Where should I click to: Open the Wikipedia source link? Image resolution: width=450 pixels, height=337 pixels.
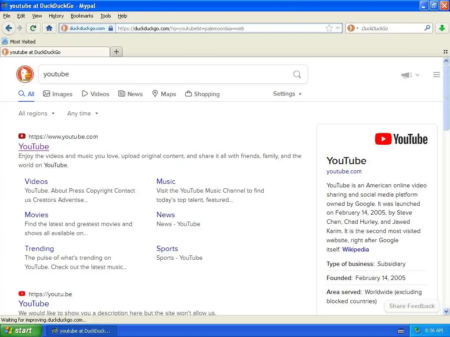[355, 249]
